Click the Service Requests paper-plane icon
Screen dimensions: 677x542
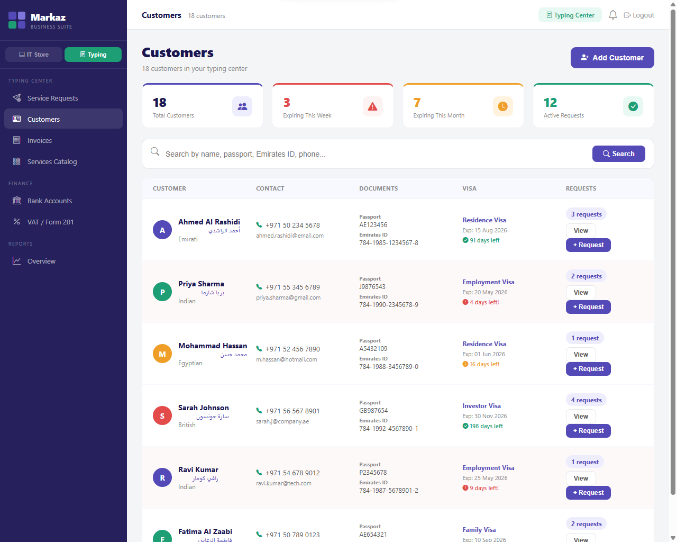(x=17, y=98)
